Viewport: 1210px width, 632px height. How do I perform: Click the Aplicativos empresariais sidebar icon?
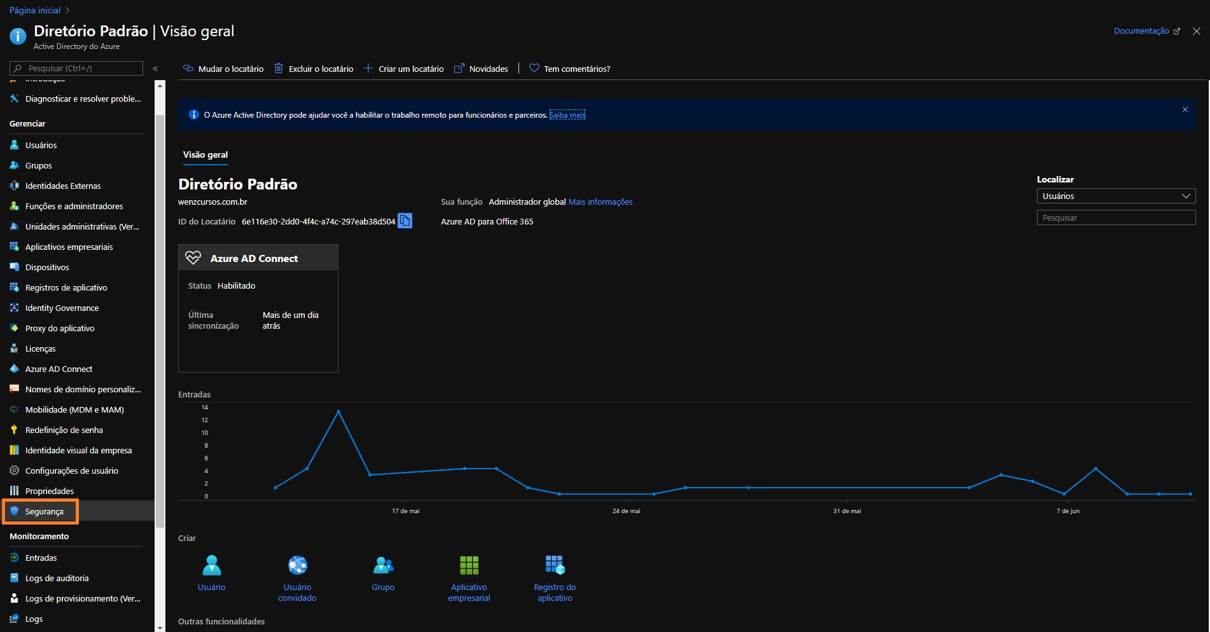point(14,247)
